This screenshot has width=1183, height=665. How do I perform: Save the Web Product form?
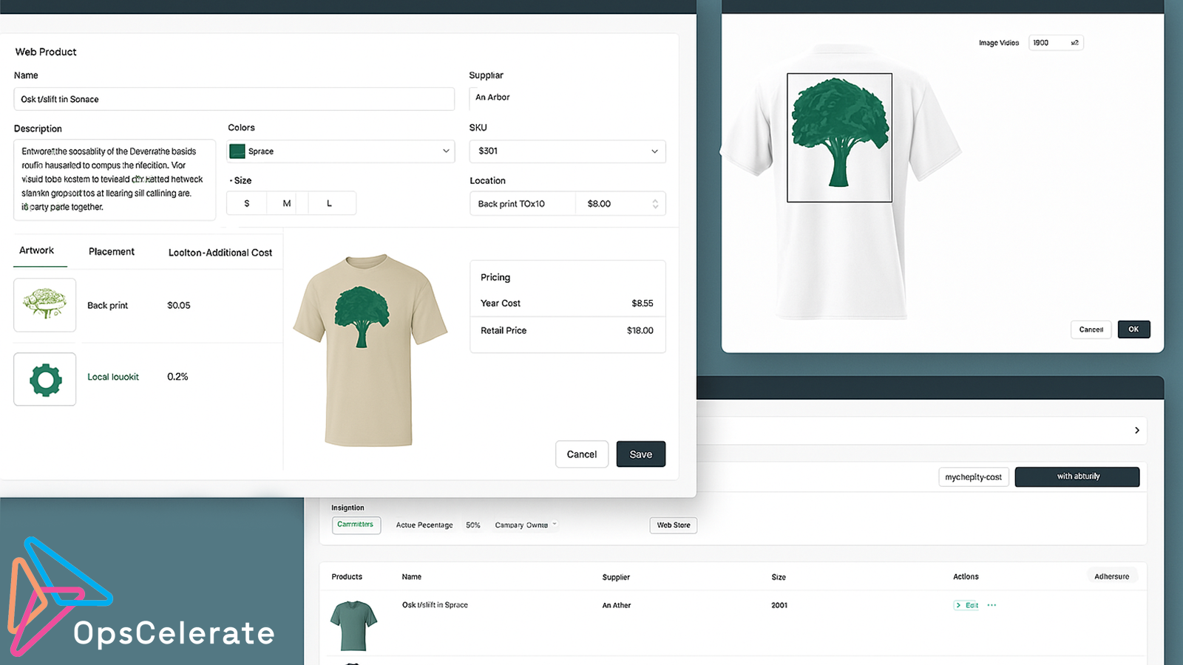point(640,454)
